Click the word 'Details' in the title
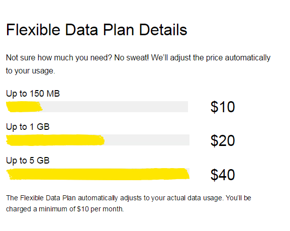The height and width of the screenshot is (231, 290). click(x=163, y=30)
